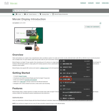Expand the Table of Contents
The width and height of the screenshot is (109, 111).
pos(92,27)
